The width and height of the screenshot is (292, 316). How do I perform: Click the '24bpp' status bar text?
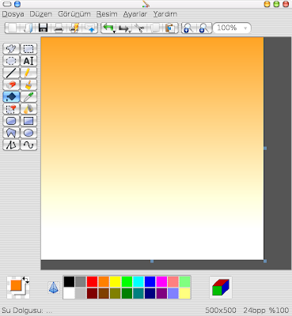coord(254,310)
